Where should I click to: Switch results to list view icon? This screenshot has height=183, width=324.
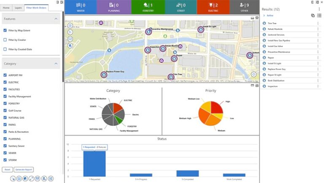pyautogui.click(x=319, y=16)
